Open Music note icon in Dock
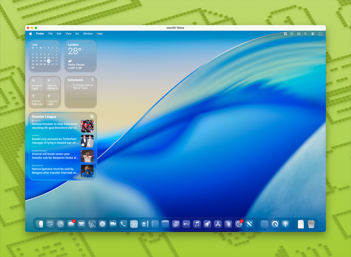 click(x=197, y=224)
